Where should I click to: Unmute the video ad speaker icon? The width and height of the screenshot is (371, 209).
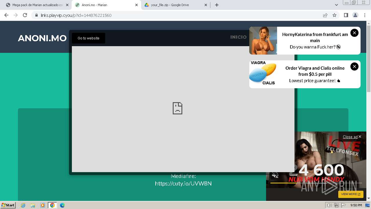275,176
